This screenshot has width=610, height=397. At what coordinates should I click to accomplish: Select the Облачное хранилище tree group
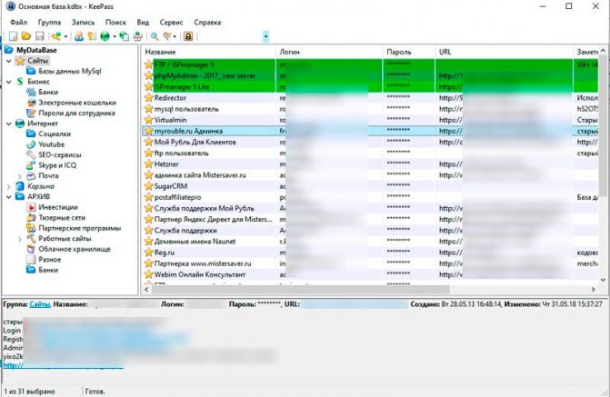75,249
